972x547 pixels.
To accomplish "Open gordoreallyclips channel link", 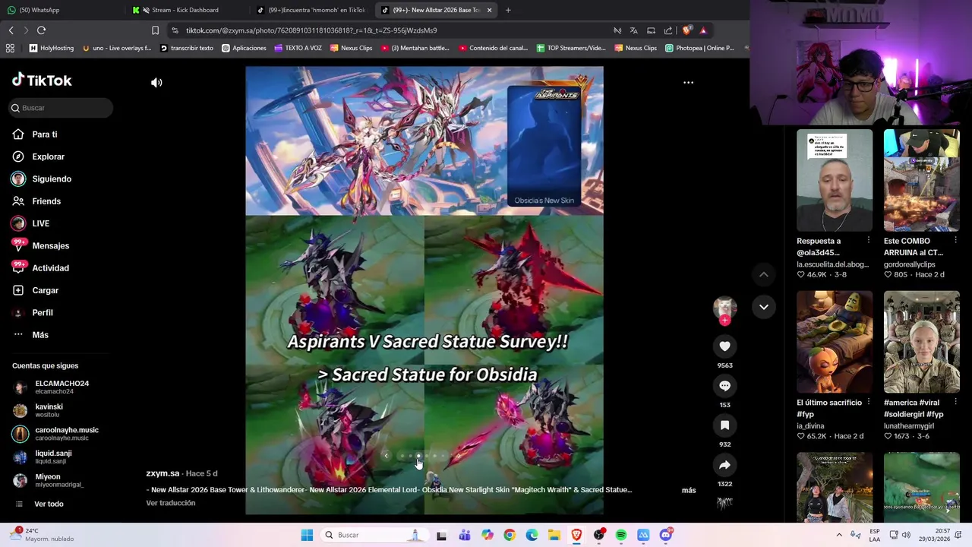I will point(910,264).
